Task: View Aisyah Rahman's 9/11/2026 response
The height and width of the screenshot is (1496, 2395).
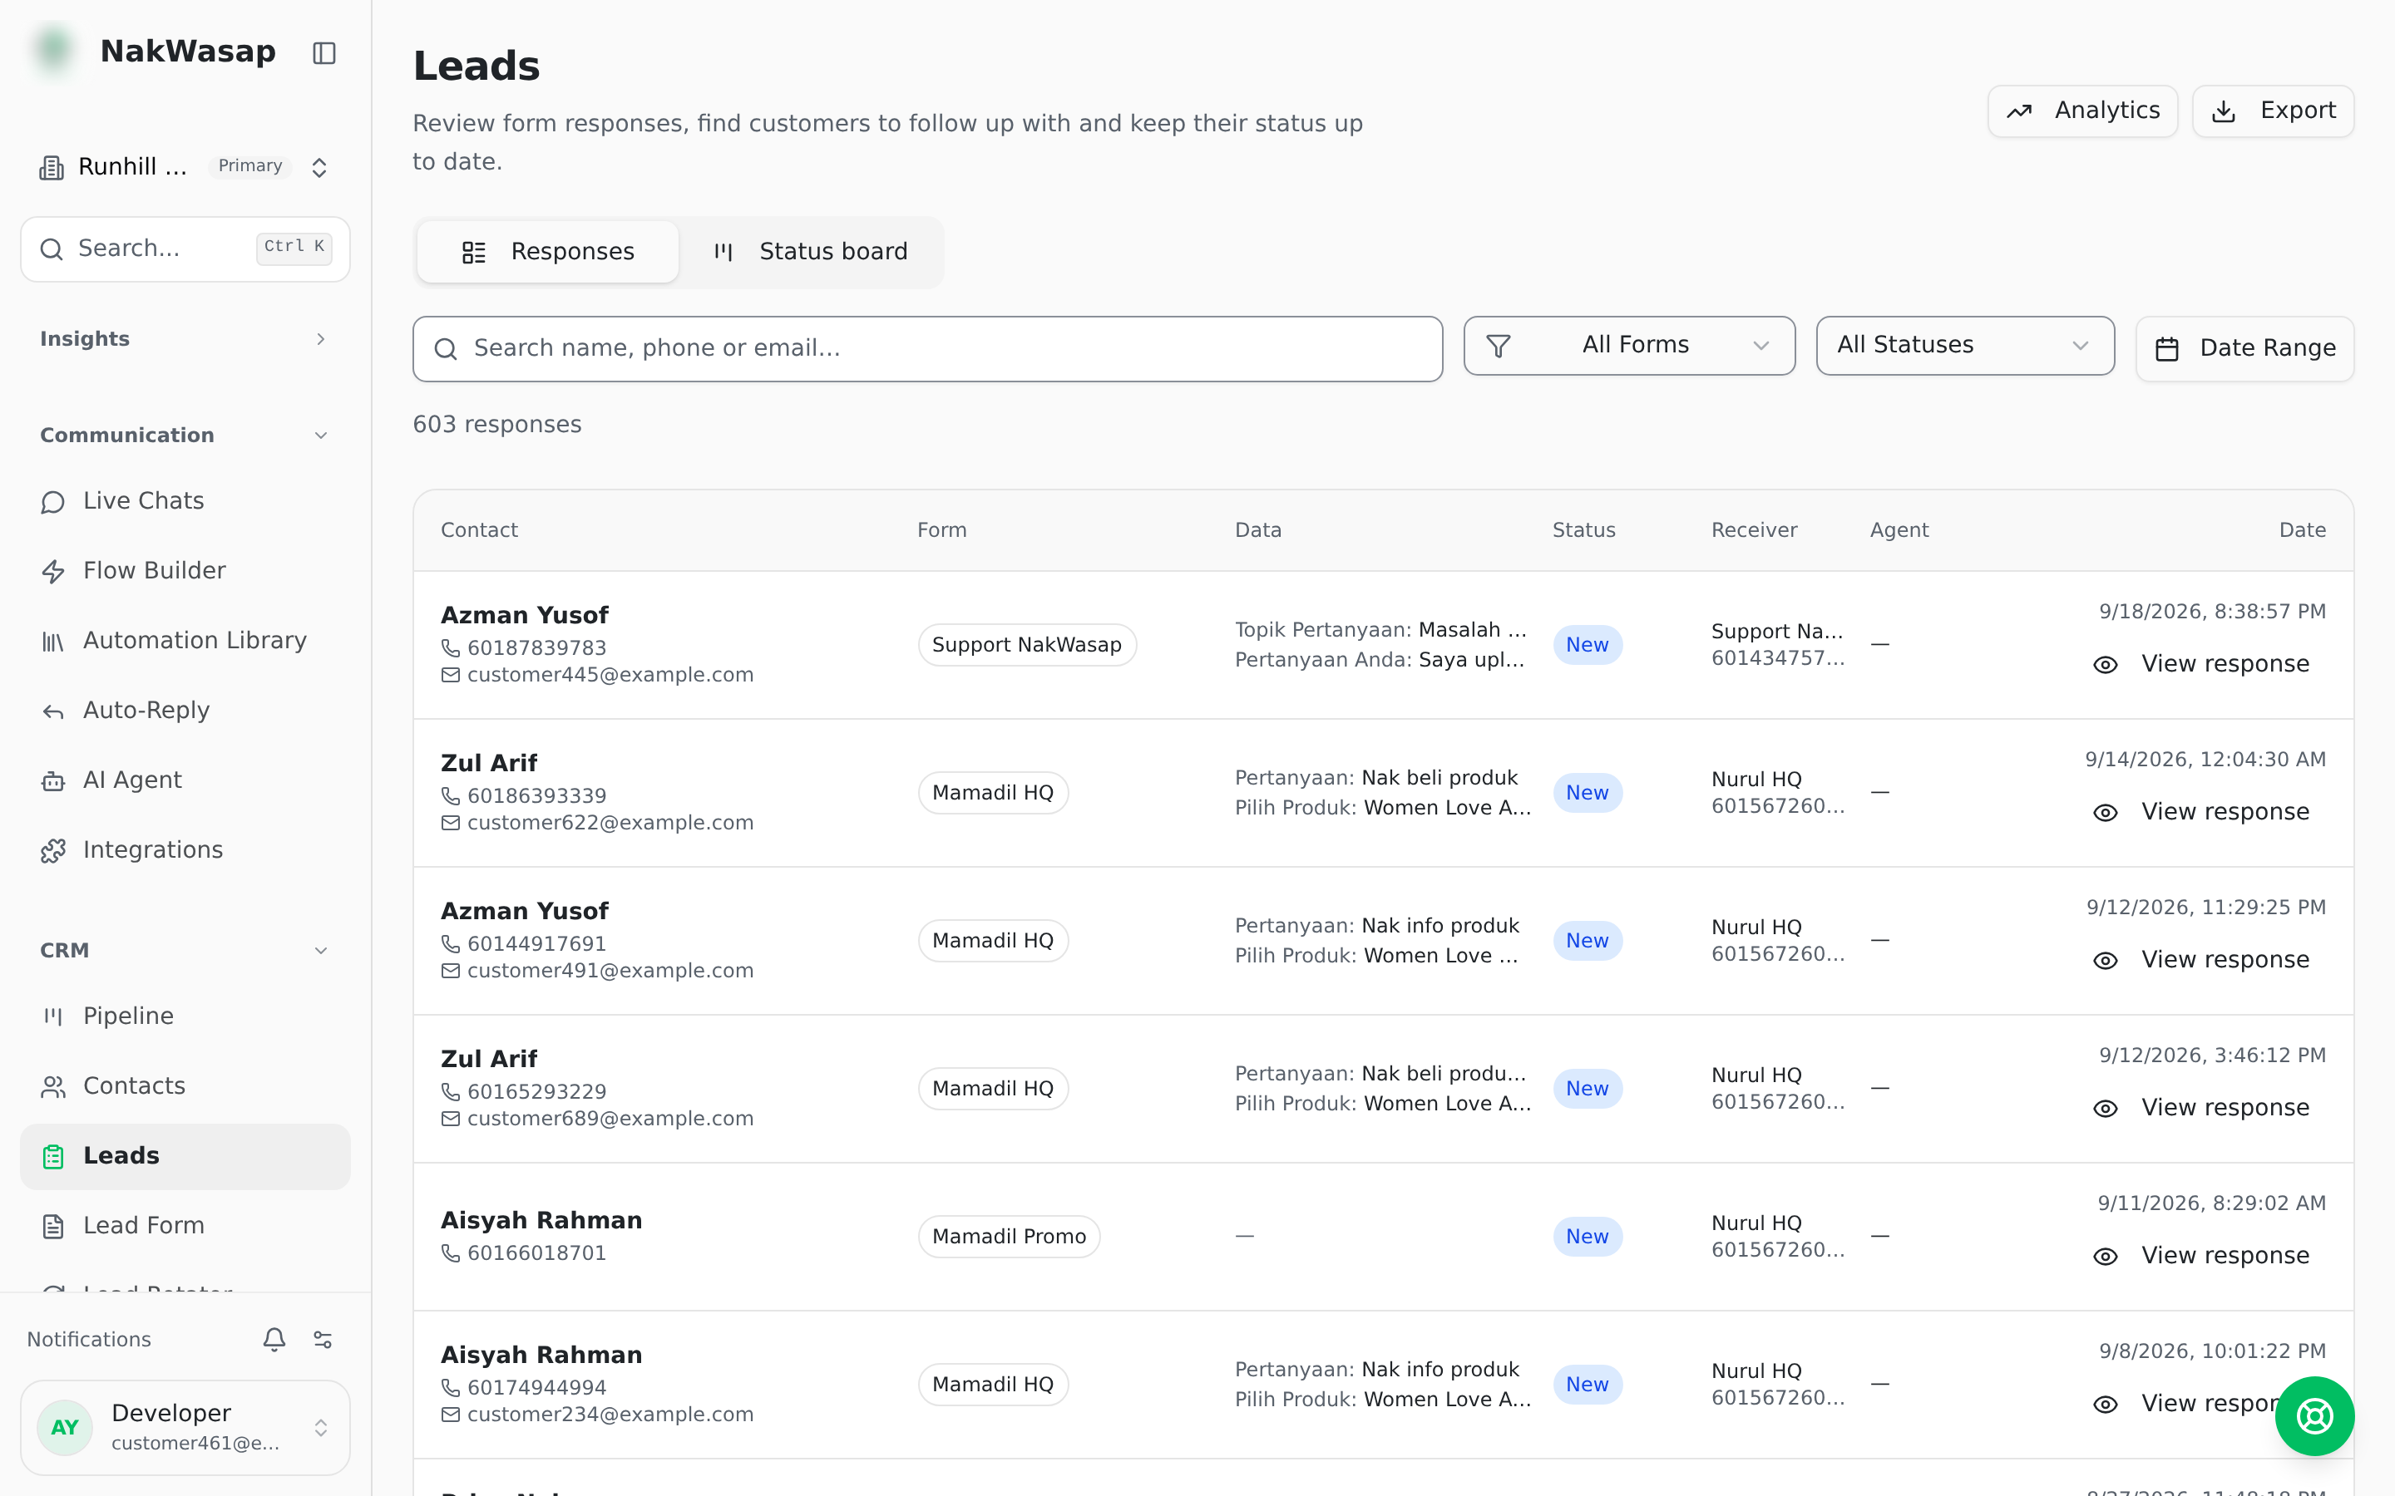Action: pyautogui.click(x=2201, y=1257)
